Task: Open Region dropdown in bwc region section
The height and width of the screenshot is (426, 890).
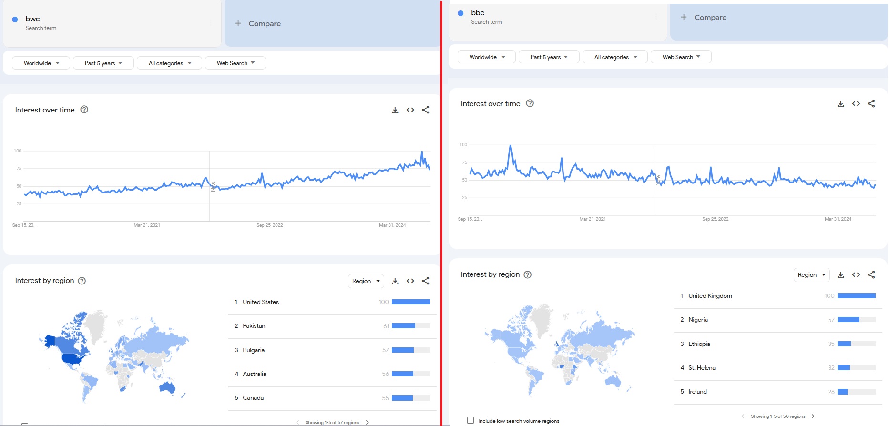Action: click(366, 281)
